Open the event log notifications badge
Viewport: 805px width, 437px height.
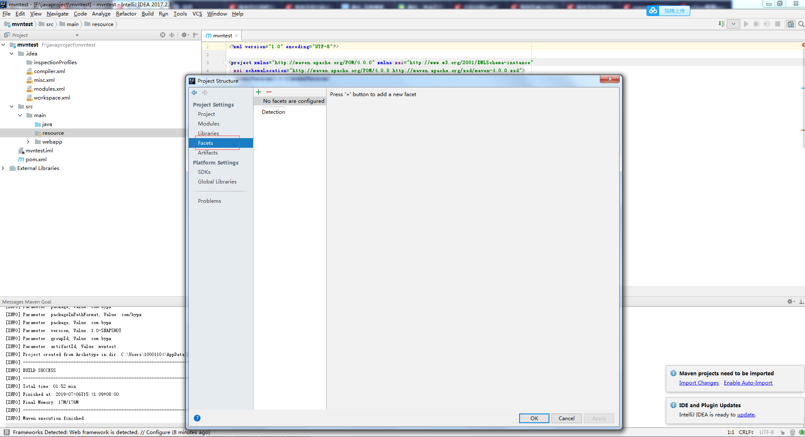tap(802, 432)
